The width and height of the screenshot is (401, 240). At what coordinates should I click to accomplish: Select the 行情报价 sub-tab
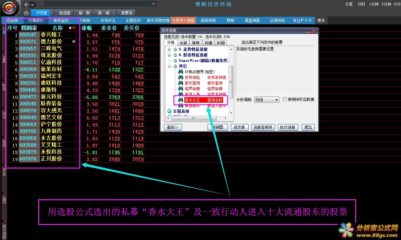tap(36, 20)
